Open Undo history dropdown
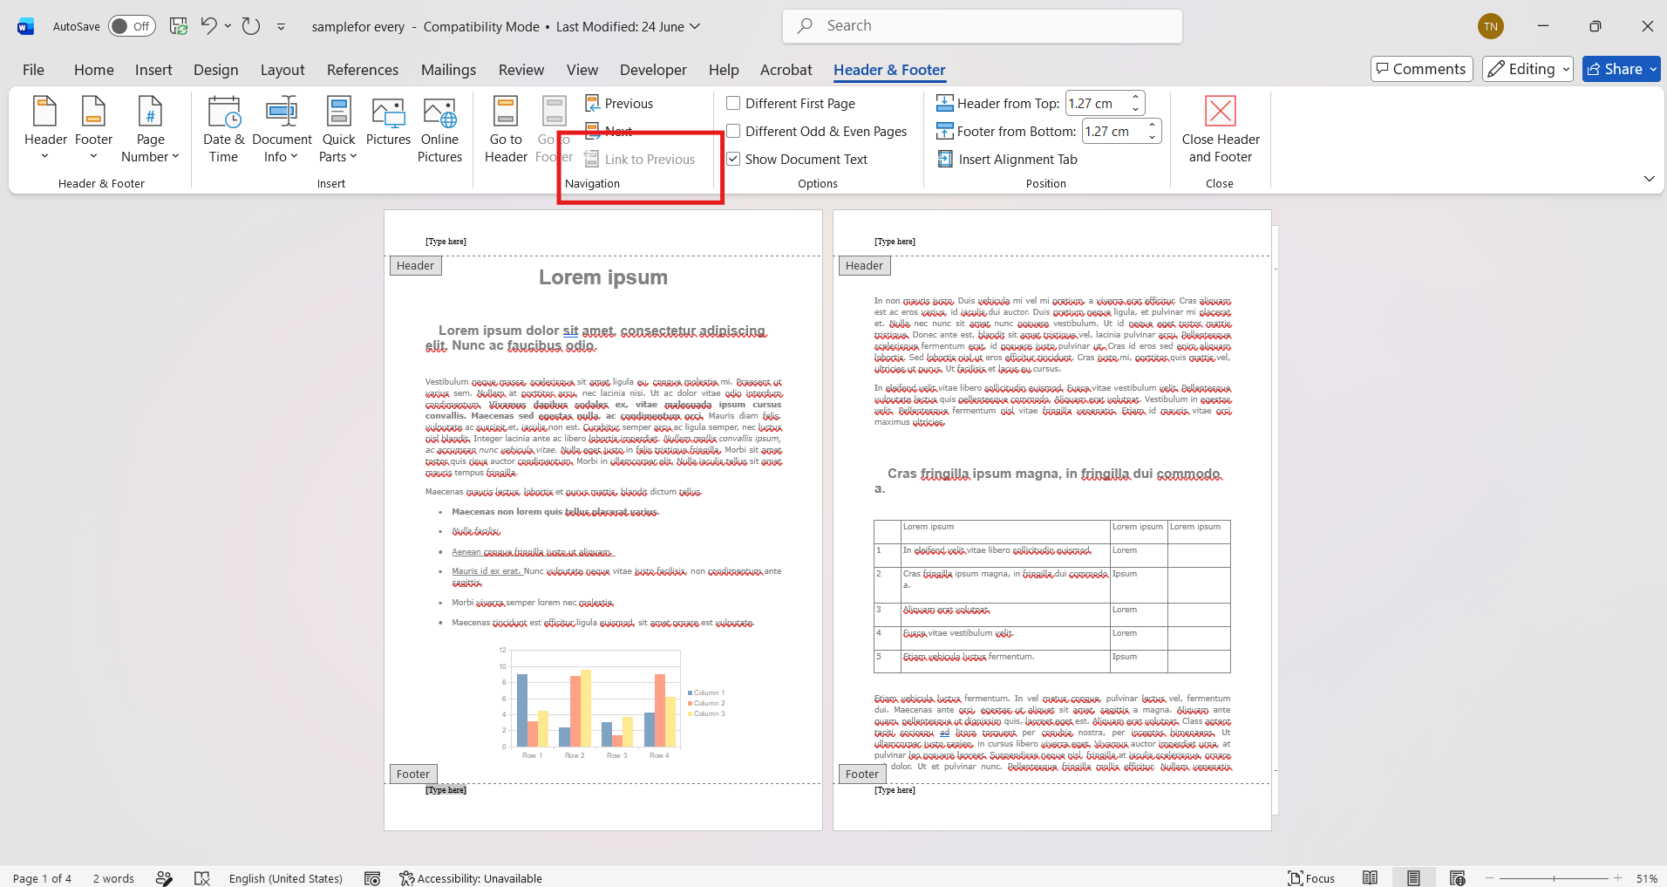1667x887 pixels. tap(228, 26)
